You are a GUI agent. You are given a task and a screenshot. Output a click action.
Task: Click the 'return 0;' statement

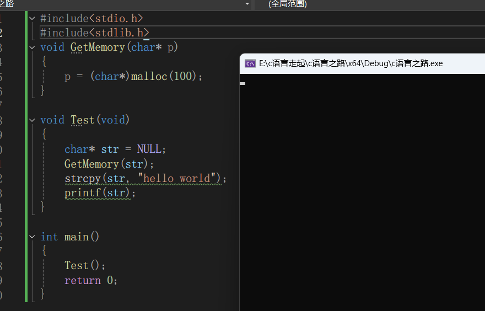click(91, 280)
